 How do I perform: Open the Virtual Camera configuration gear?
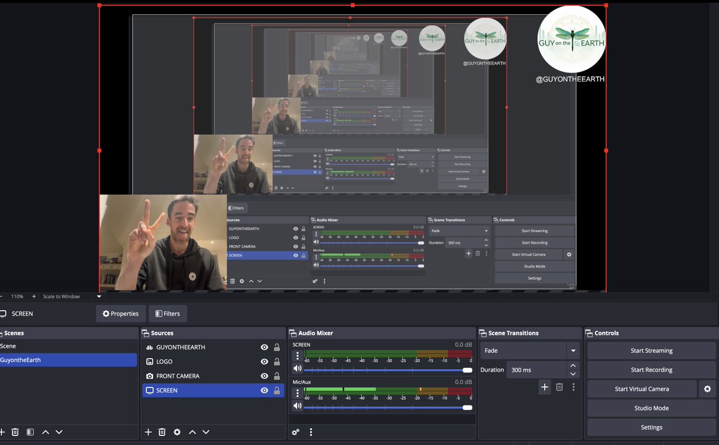pos(707,389)
